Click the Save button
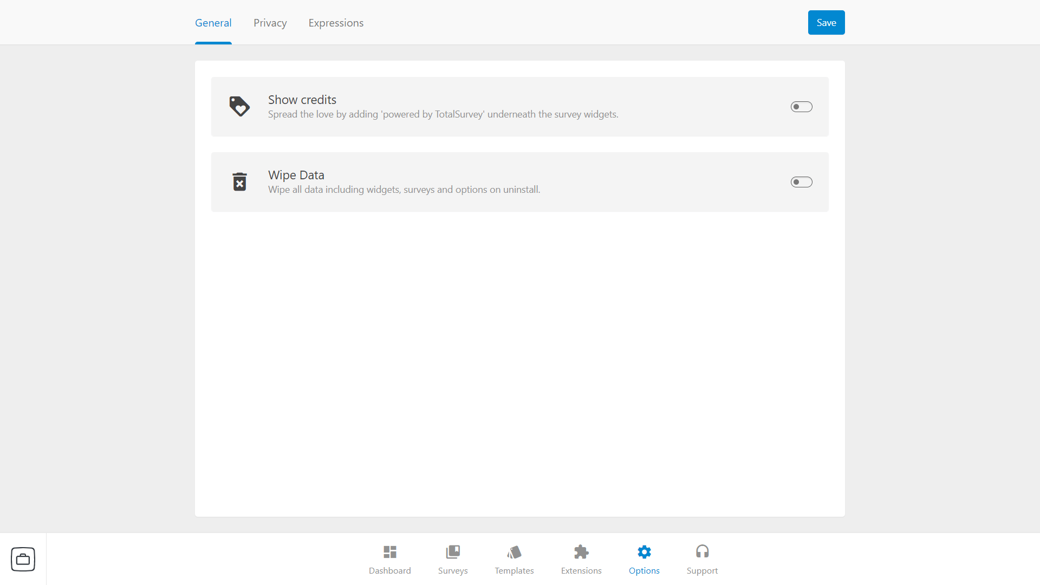 point(827,22)
